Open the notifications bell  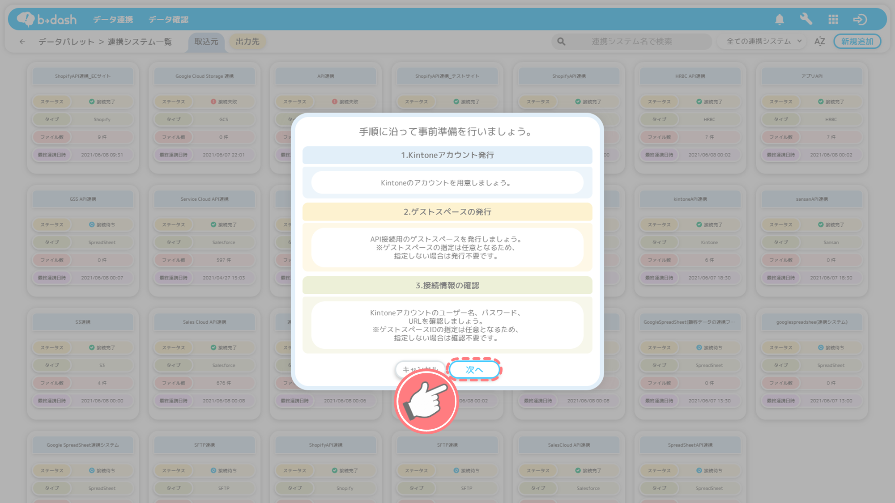780,19
